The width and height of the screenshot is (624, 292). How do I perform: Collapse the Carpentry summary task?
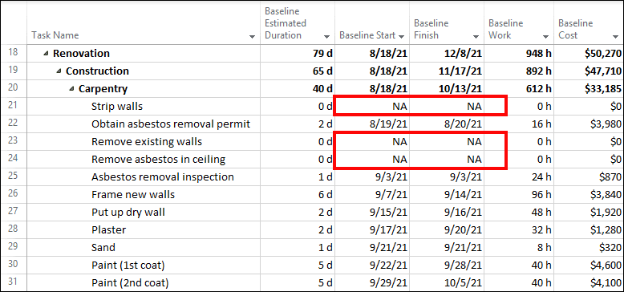point(71,89)
